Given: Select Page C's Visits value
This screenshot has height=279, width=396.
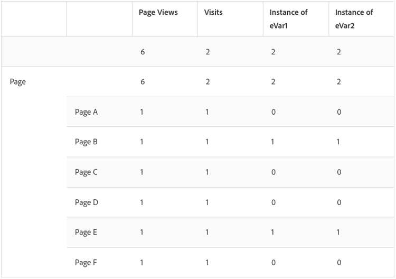Looking at the screenshot, I should tap(208, 172).
